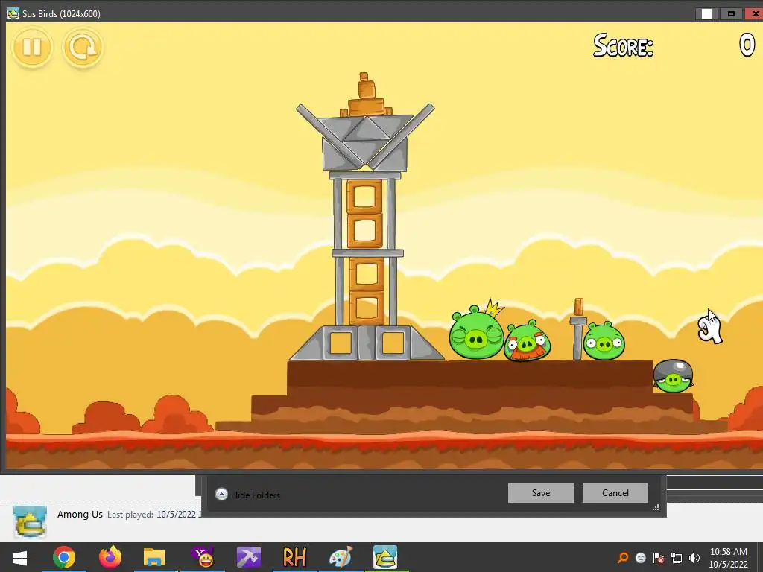Image resolution: width=763 pixels, height=572 pixels.
Task: Click the Sus Birds window title icon
Action: tap(13, 13)
